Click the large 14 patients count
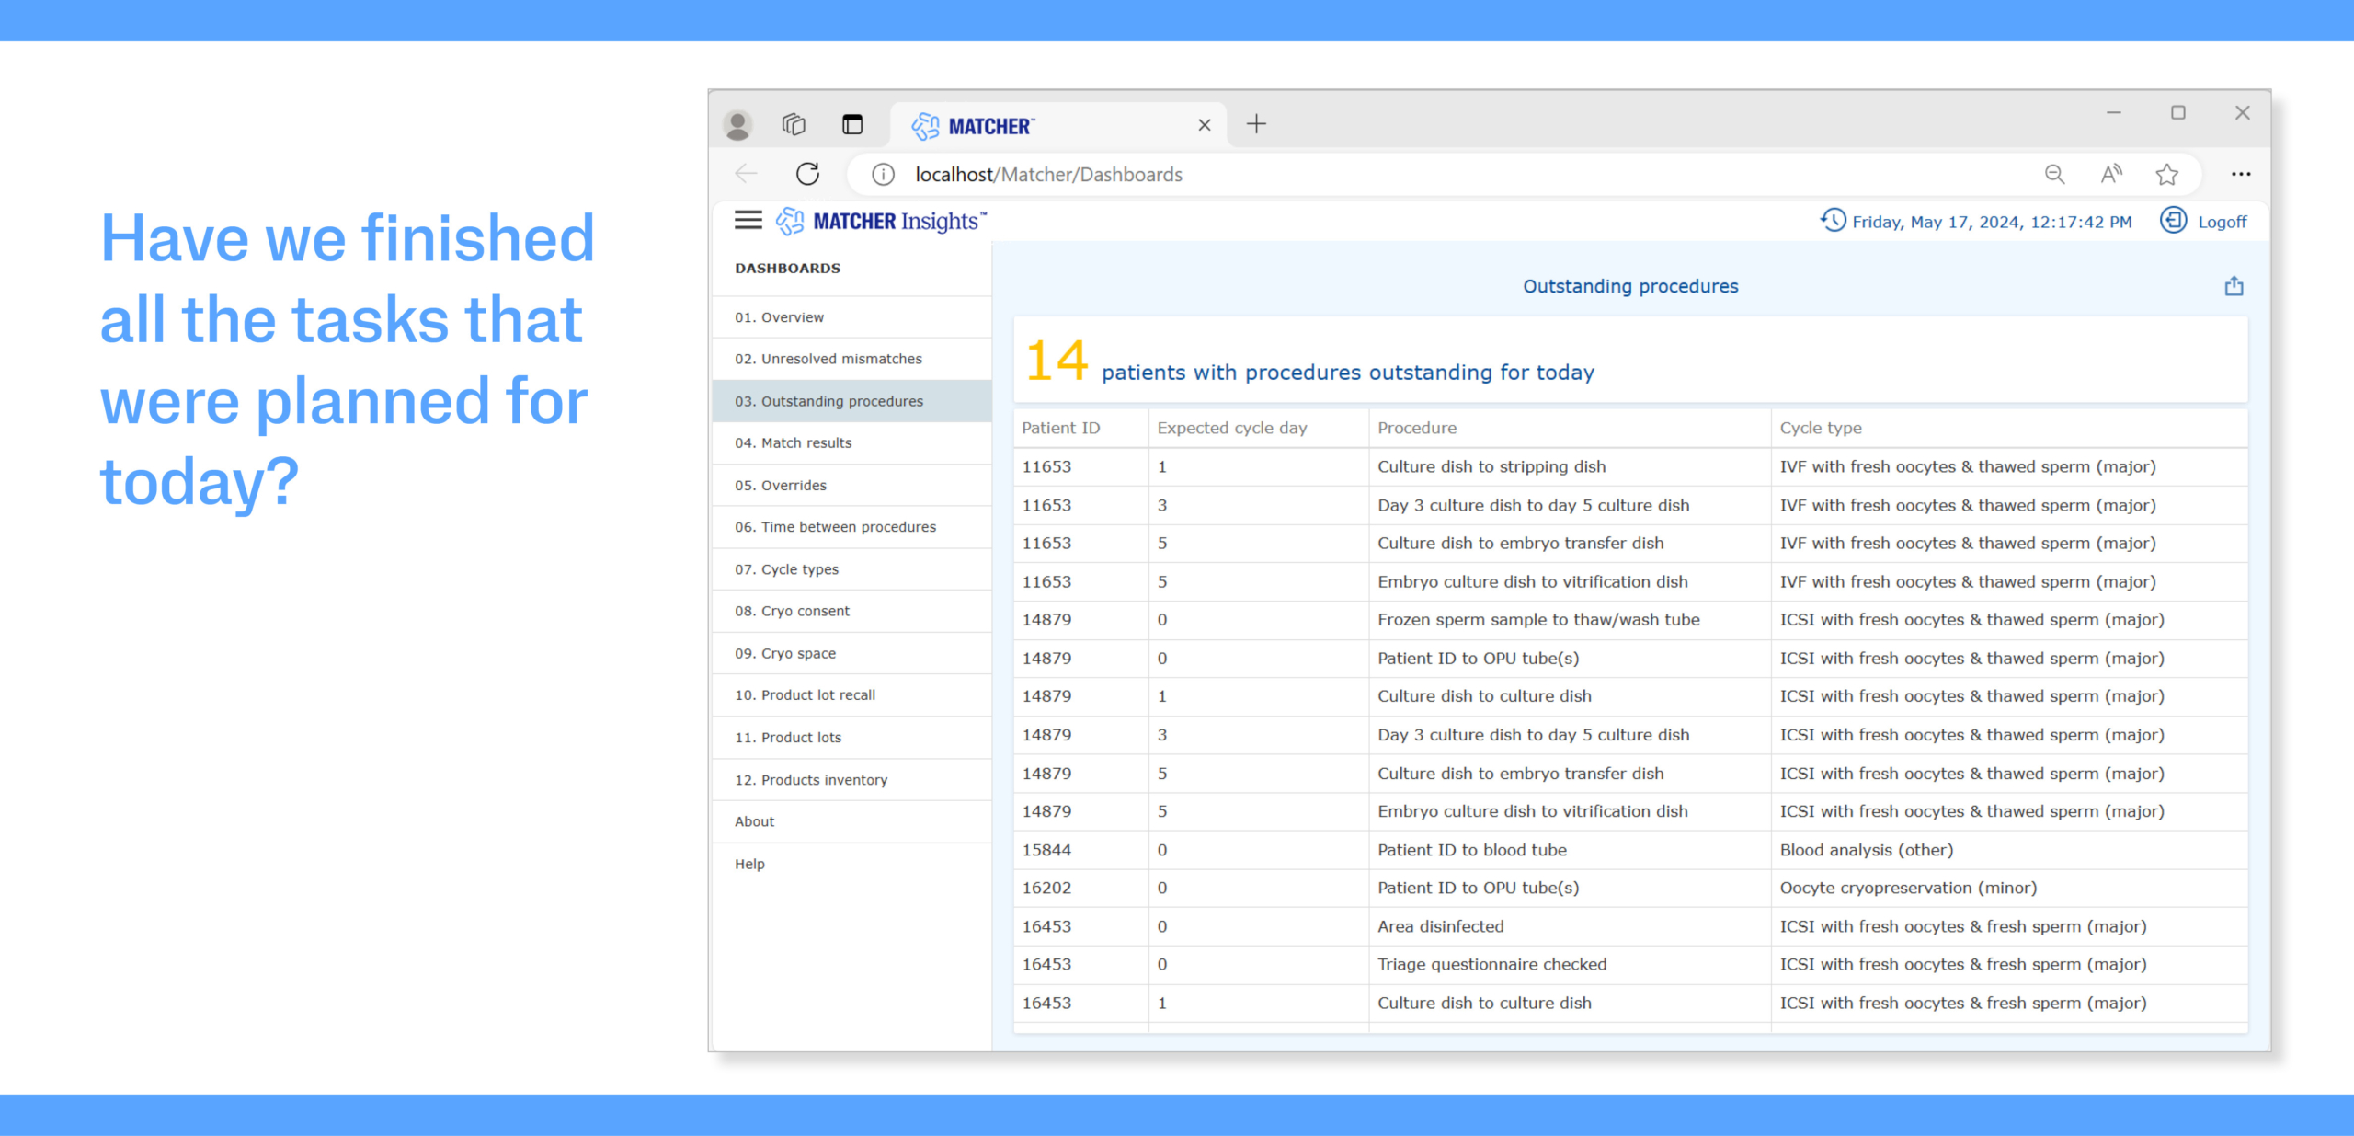Viewport: 2354px width, 1136px height. pyautogui.click(x=1057, y=360)
